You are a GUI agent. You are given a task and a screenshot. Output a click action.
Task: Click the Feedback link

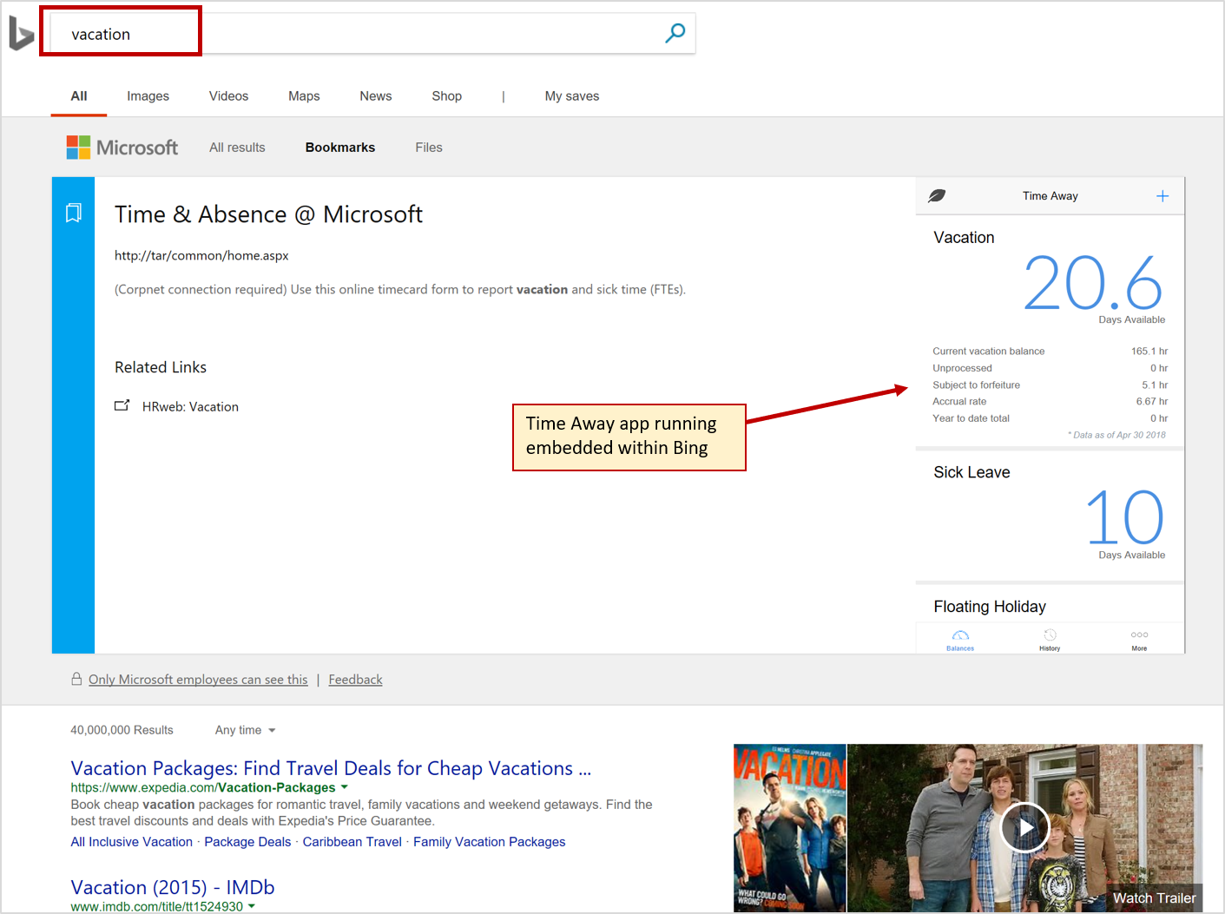355,679
